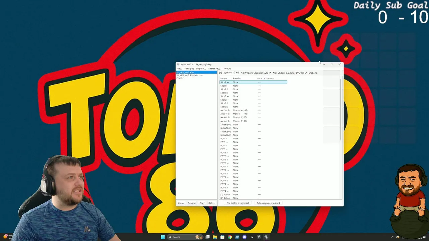Select the BK_VKB_JoyToKey_Mirrored profile
Screen dimensions: 429x241
[196, 75]
